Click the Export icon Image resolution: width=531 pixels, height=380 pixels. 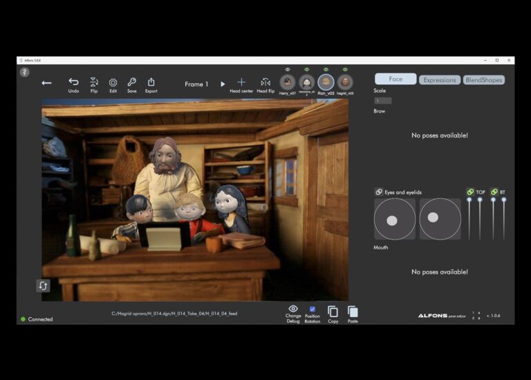pos(151,82)
